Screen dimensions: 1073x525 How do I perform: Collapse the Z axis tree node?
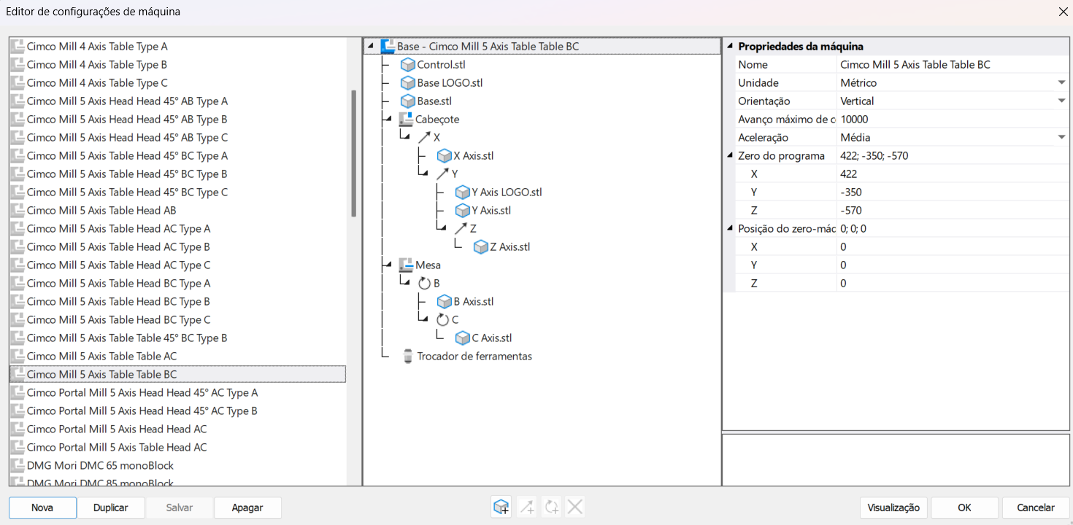(442, 229)
